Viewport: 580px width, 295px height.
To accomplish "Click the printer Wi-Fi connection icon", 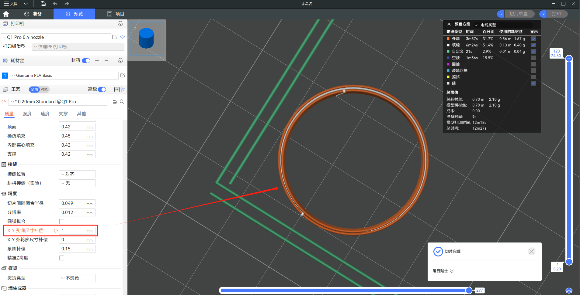I will click(123, 37).
